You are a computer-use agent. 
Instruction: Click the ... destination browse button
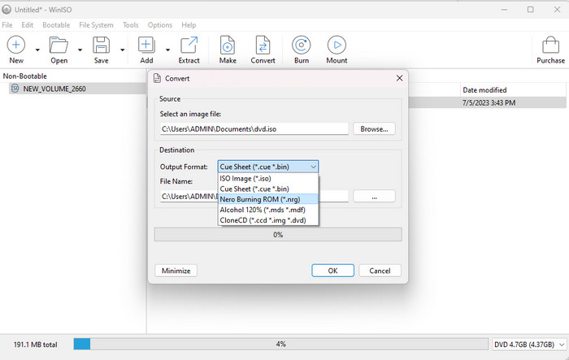(374, 197)
